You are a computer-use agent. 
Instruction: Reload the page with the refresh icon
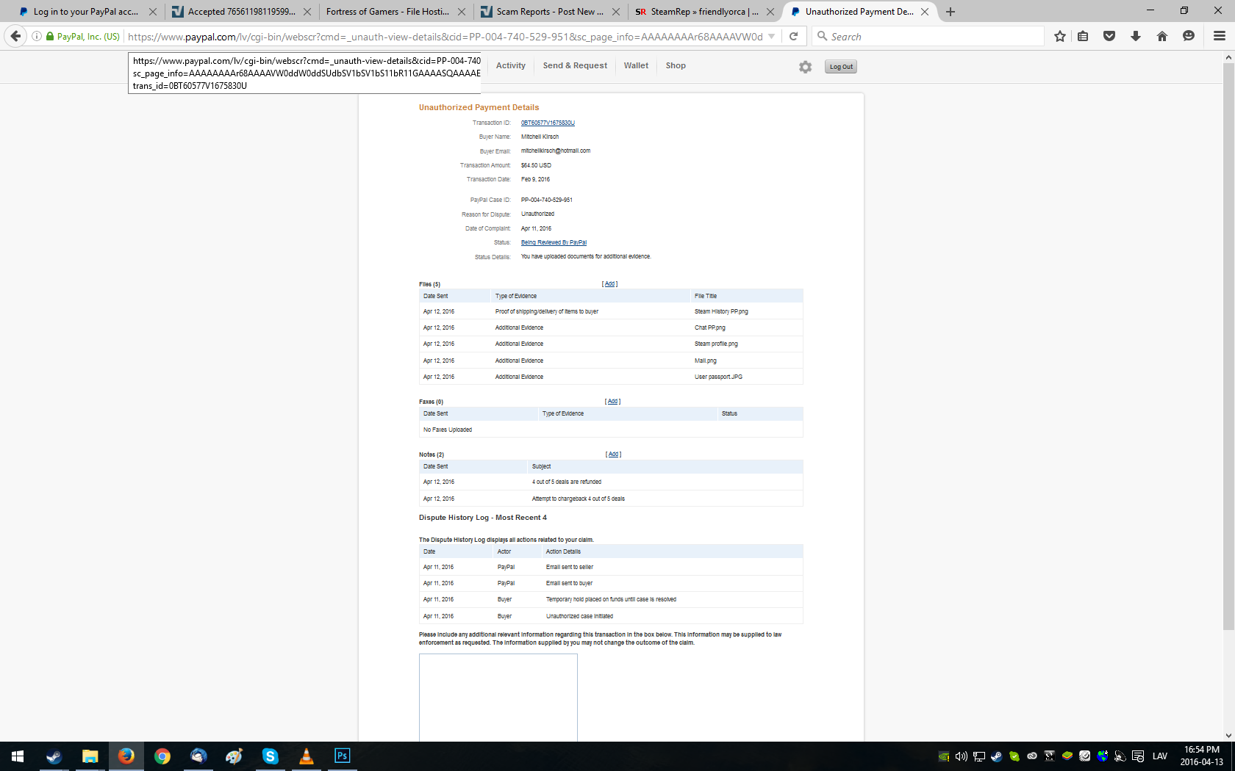point(793,36)
